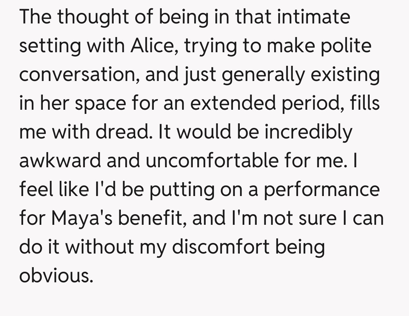Click on the word existing

click(345, 75)
